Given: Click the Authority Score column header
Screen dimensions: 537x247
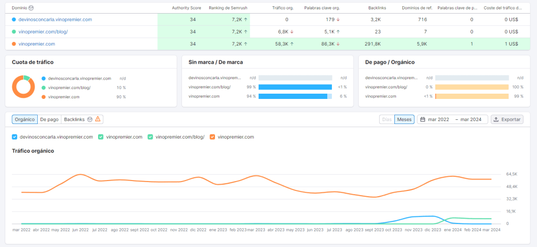Looking at the screenshot, I should [x=186, y=8].
